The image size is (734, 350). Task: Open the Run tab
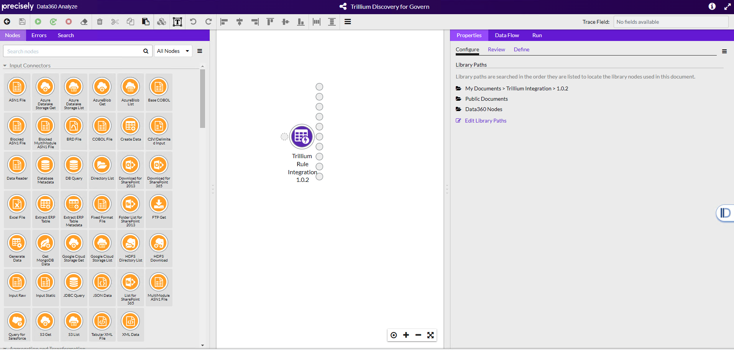click(537, 35)
